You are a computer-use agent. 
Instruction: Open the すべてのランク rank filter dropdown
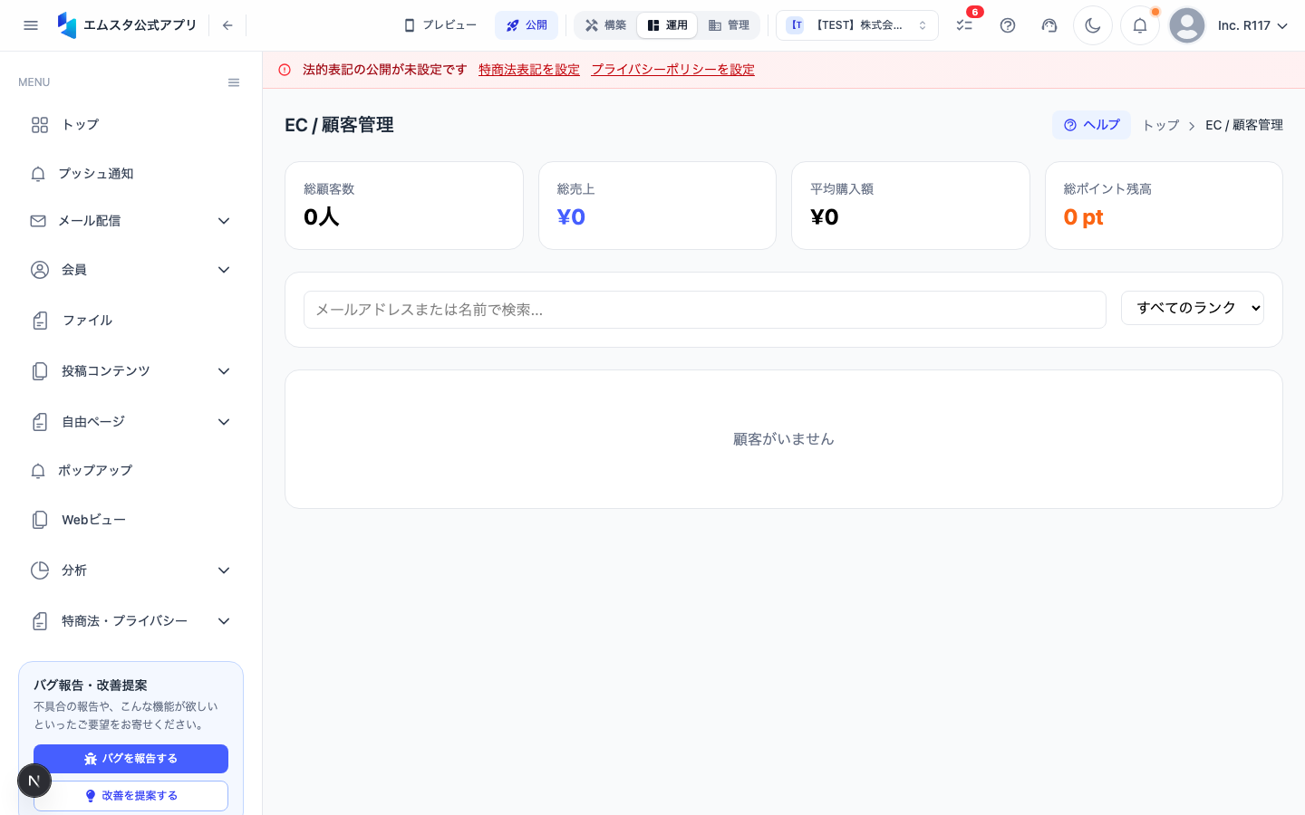tap(1193, 308)
